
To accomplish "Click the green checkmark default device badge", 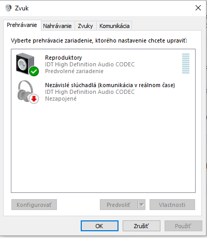I will pos(34,71).
